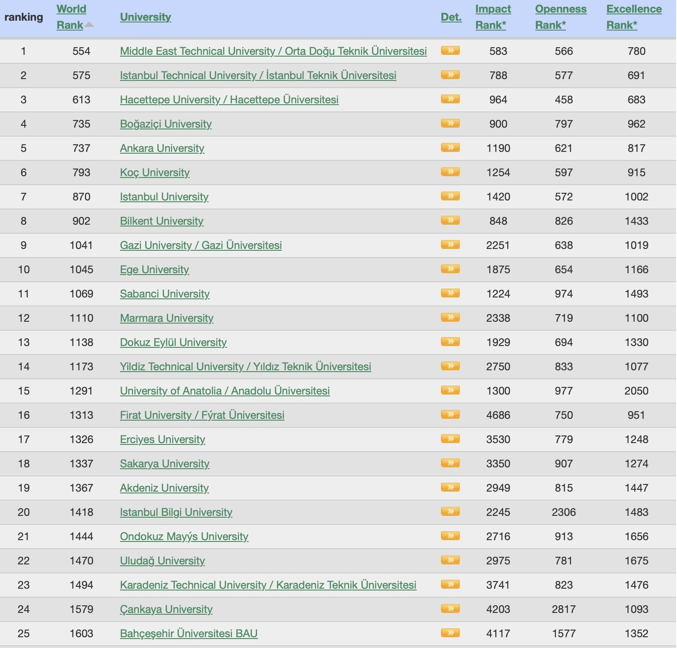
Task: Open details arrow icon for Koç University
Action: (450, 172)
